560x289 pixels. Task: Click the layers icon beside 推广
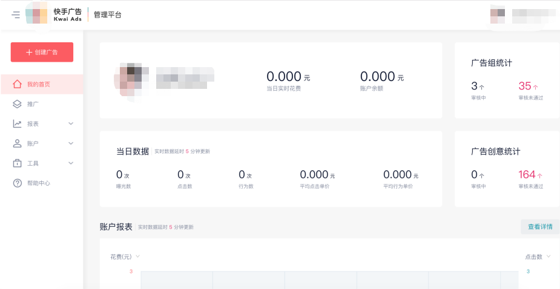(17, 104)
